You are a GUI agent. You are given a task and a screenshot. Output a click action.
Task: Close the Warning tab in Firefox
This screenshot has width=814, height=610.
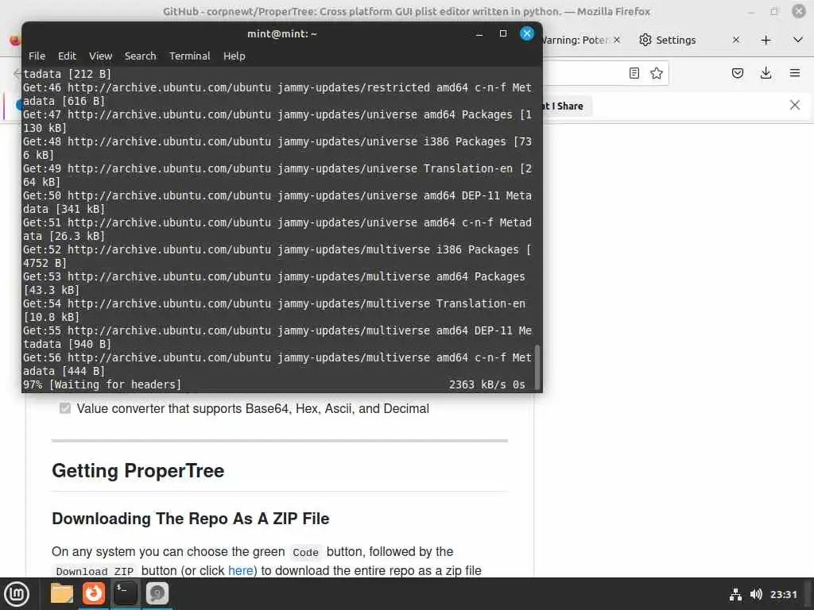(617, 40)
